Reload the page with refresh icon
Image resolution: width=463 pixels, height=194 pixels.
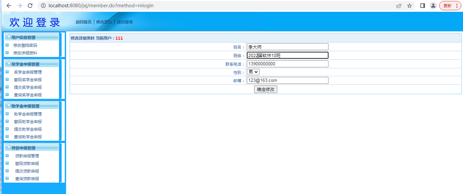[x=30, y=6]
